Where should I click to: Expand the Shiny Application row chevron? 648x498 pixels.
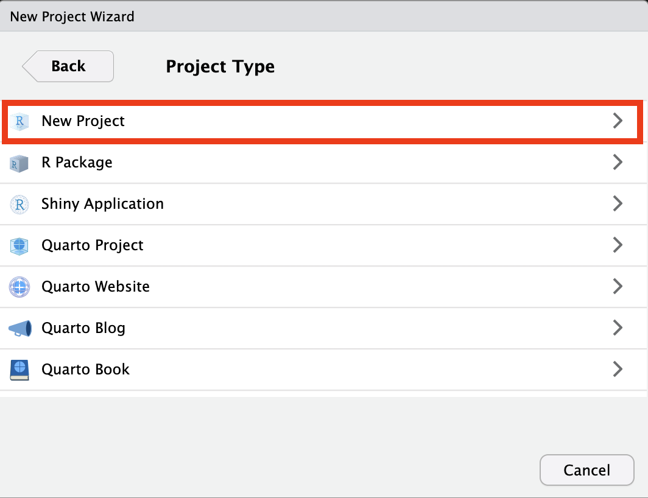click(x=618, y=203)
